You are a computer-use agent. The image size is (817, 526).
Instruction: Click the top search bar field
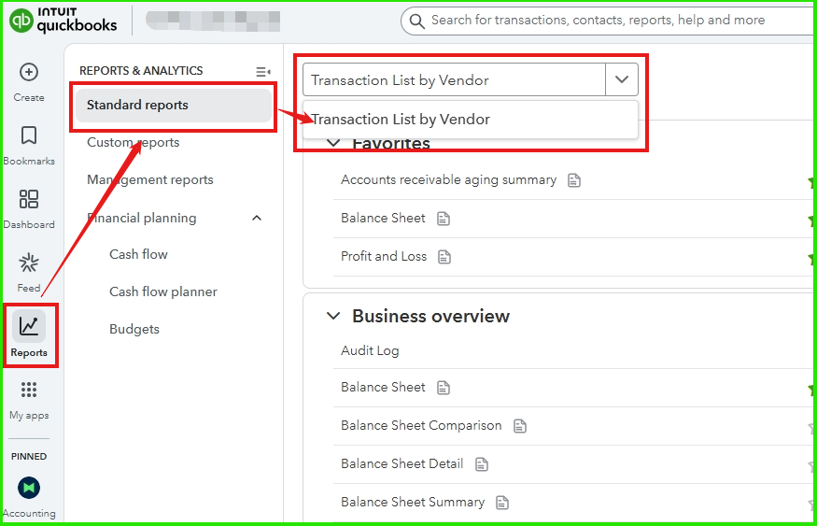pyautogui.click(x=607, y=21)
